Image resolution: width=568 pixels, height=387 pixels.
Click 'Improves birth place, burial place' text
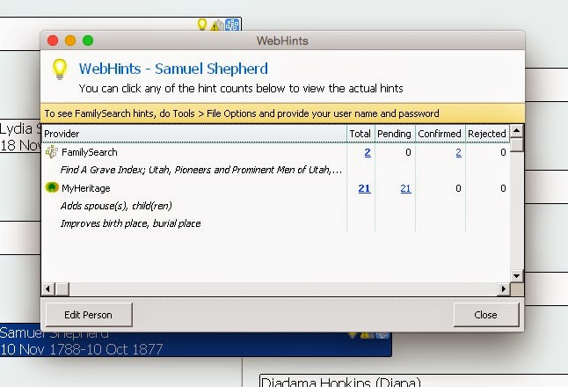pos(130,223)
